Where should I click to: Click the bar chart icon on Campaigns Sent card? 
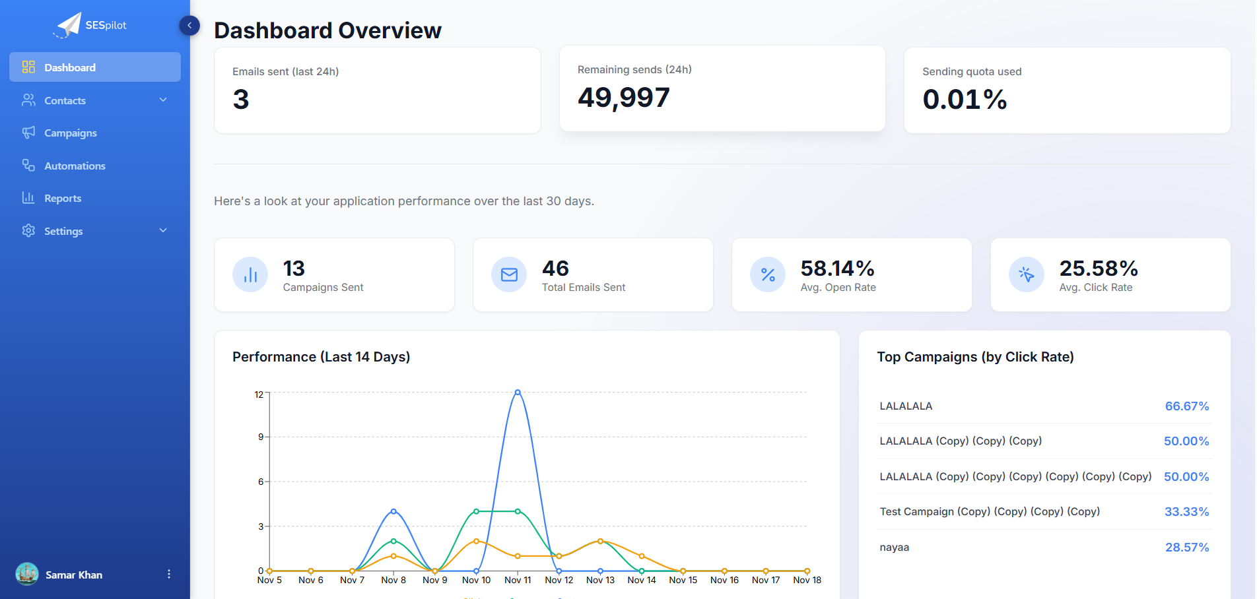(x=250, y=274)
